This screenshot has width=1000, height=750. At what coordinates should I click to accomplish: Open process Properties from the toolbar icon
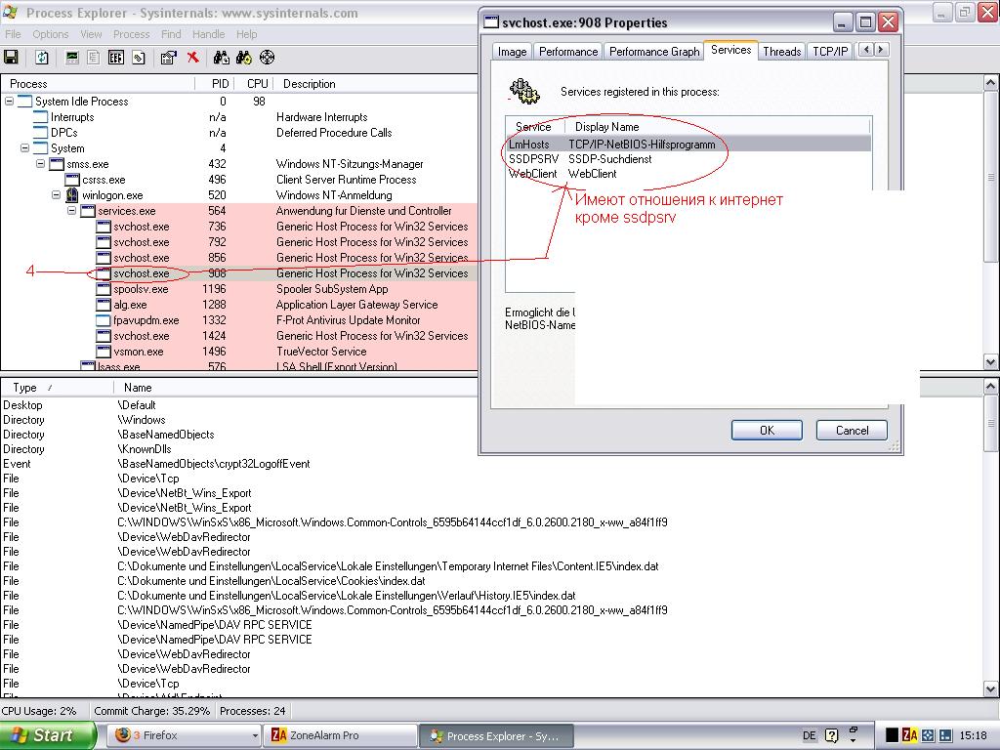tap(168, 58)
